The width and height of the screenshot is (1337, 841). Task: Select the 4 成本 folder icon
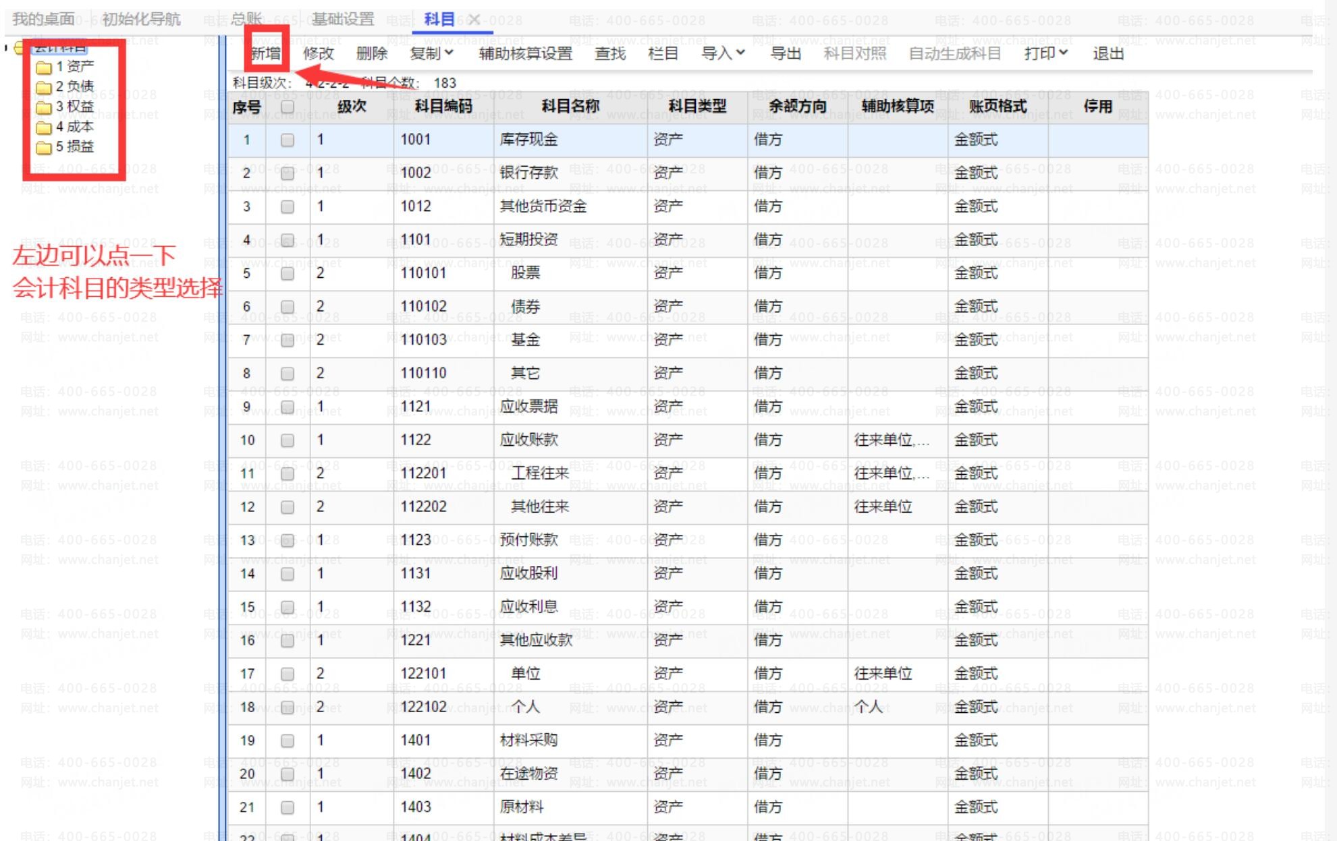coord(44,127)
